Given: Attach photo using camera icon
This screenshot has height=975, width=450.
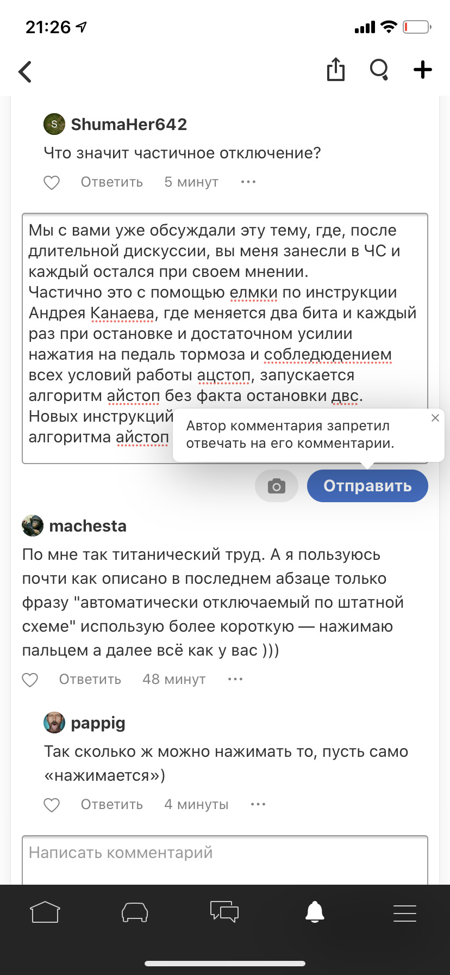Looking at the screenshot, I should [x=277, y=486].
